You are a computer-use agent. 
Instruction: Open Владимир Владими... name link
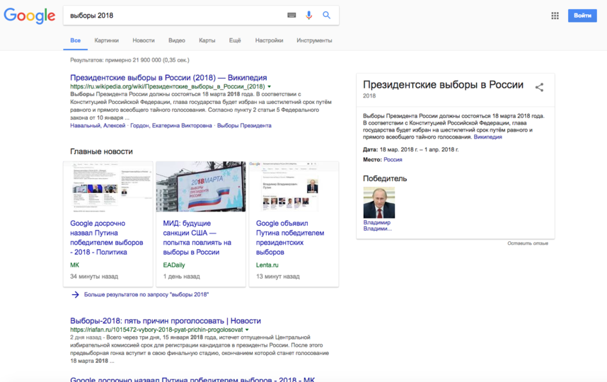click(x=378, y=226)
